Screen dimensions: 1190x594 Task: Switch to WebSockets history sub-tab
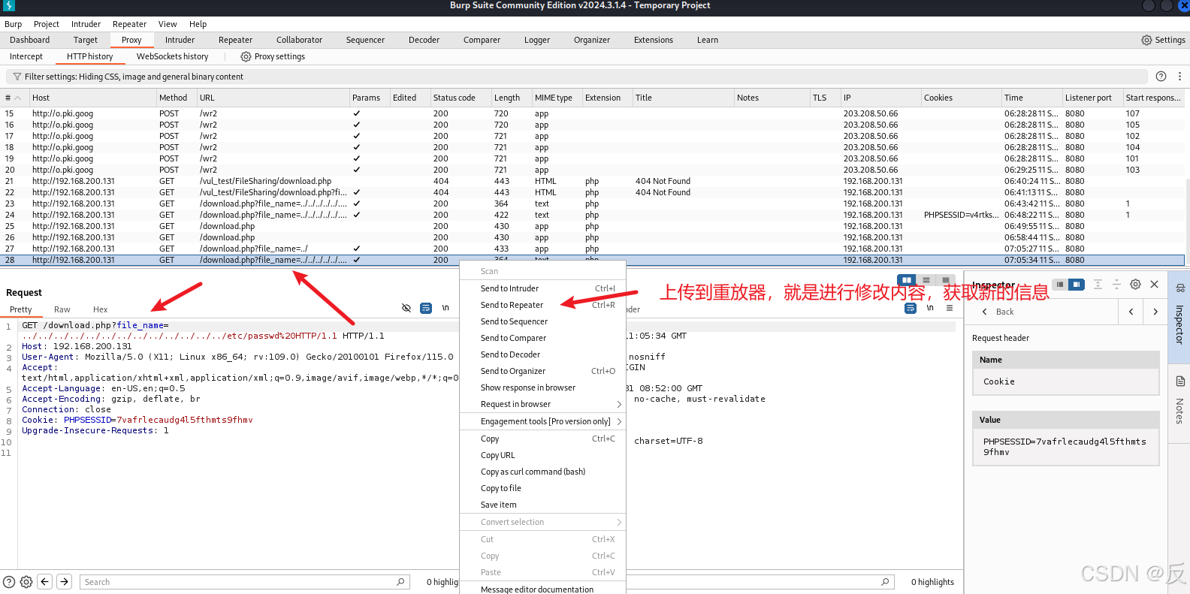pos(172,56)
